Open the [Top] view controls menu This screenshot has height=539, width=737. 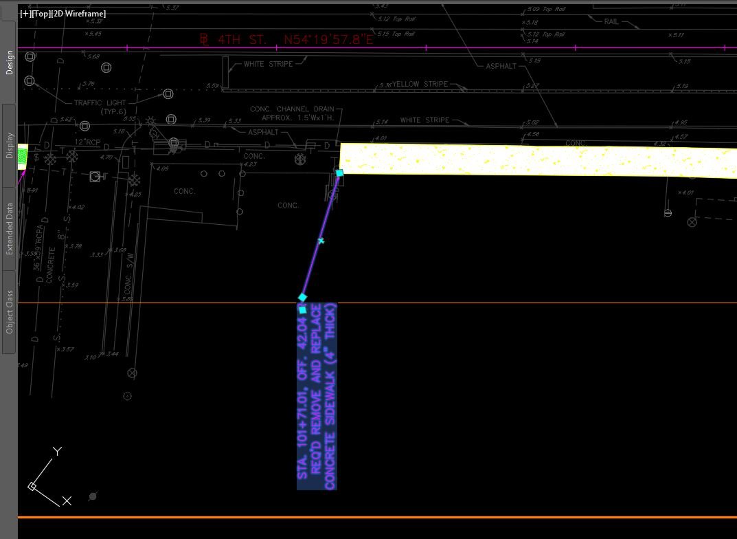[41, 14]
